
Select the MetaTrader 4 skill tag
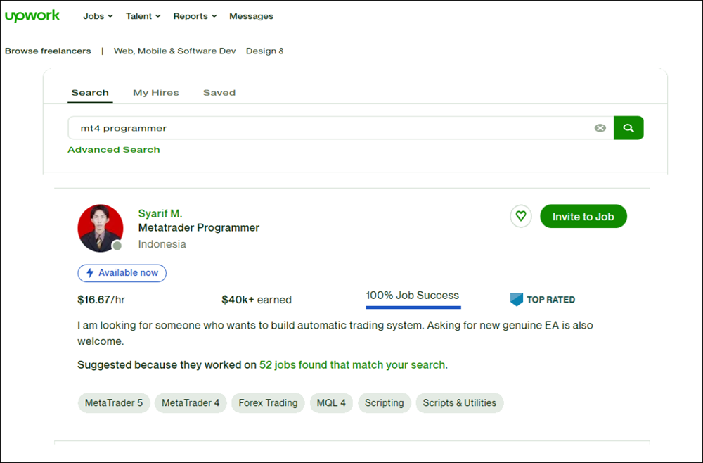(x=191, y=403)
